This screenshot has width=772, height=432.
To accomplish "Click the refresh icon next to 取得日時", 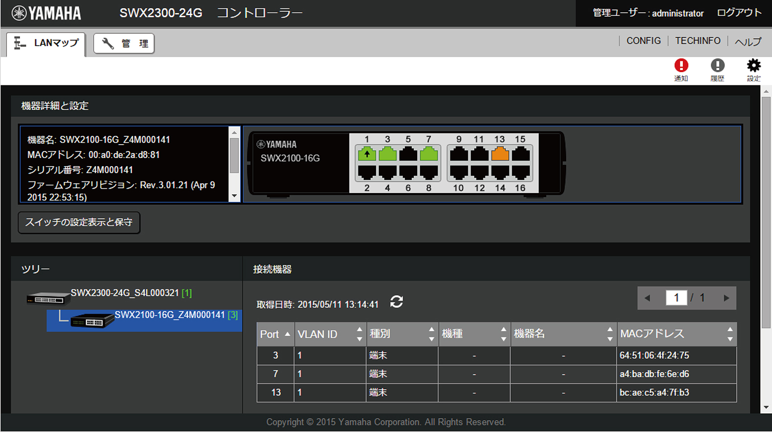I will pyautogui.click(x=397, y=302).
